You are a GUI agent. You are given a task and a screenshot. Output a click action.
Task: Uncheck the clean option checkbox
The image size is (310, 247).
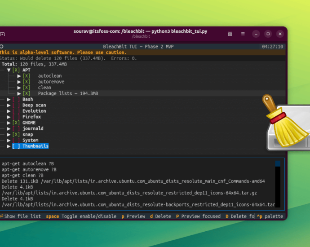pos(27,88)
